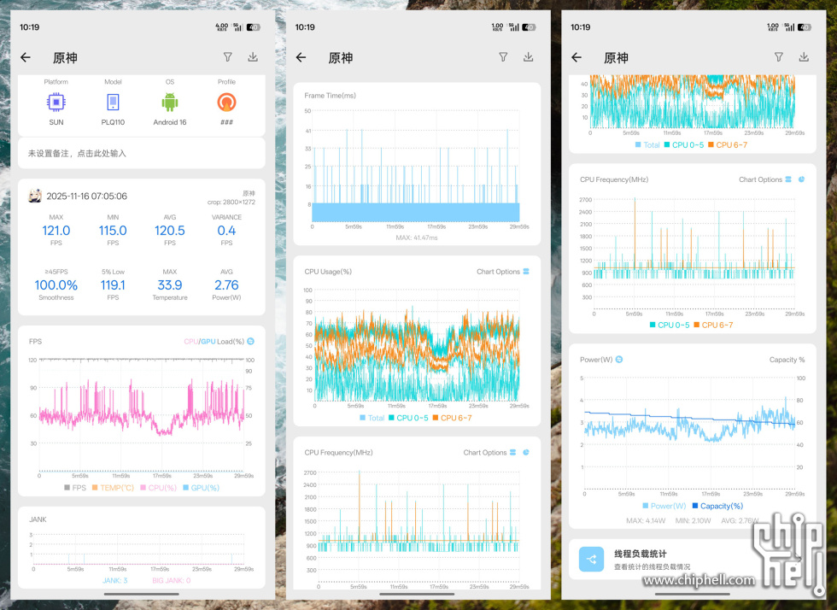This screenshot has height=610, width=837.
Task: Click the download icon in the right screen
Action: pos(804,56)
